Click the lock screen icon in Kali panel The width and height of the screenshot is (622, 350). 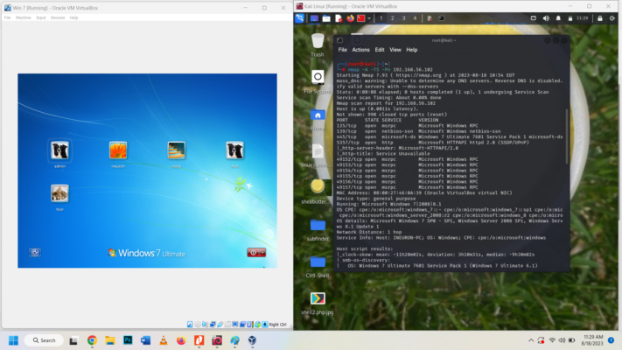[600, 18]
